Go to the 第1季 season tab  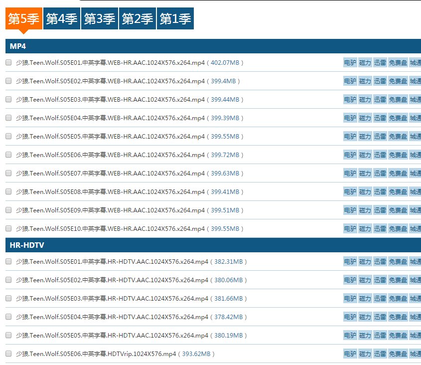(x=175, y=19)
